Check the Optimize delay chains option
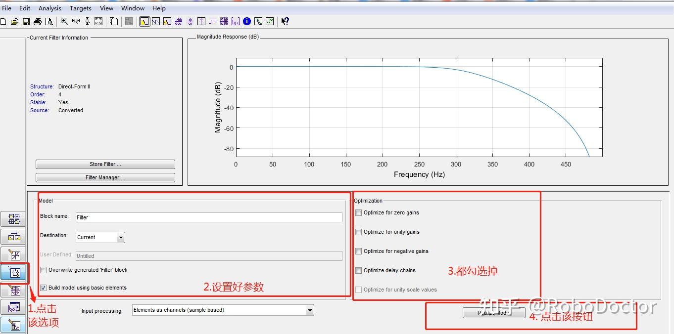This screenshot has width=674, height=334. pos(358,271)
